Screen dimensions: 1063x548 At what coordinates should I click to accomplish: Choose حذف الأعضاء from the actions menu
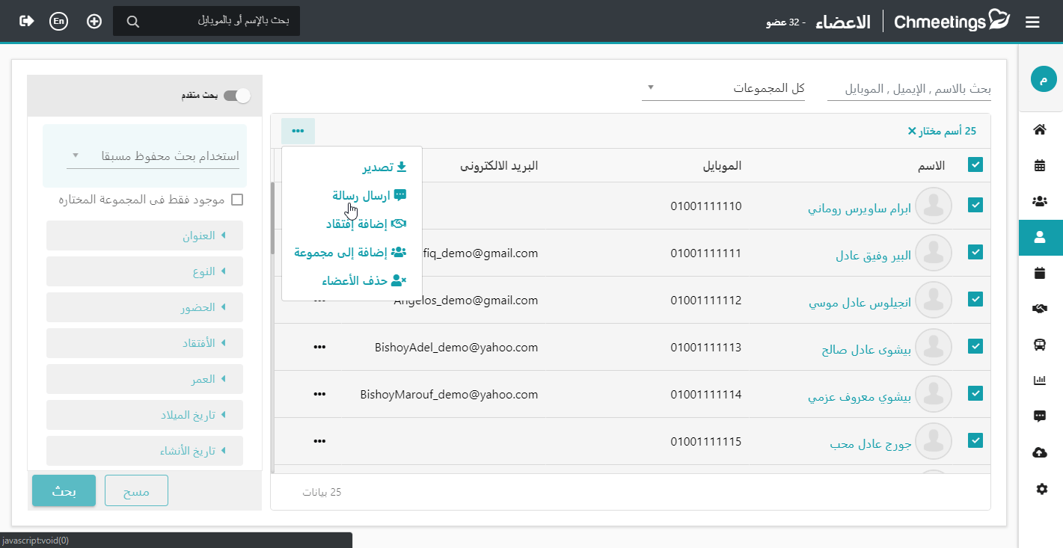pyautogui.click(x=364, y=280)
